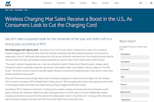Go to Home breadcrumb
The height and width of the screenshot is (102, 154).
[x=7, y=10]
